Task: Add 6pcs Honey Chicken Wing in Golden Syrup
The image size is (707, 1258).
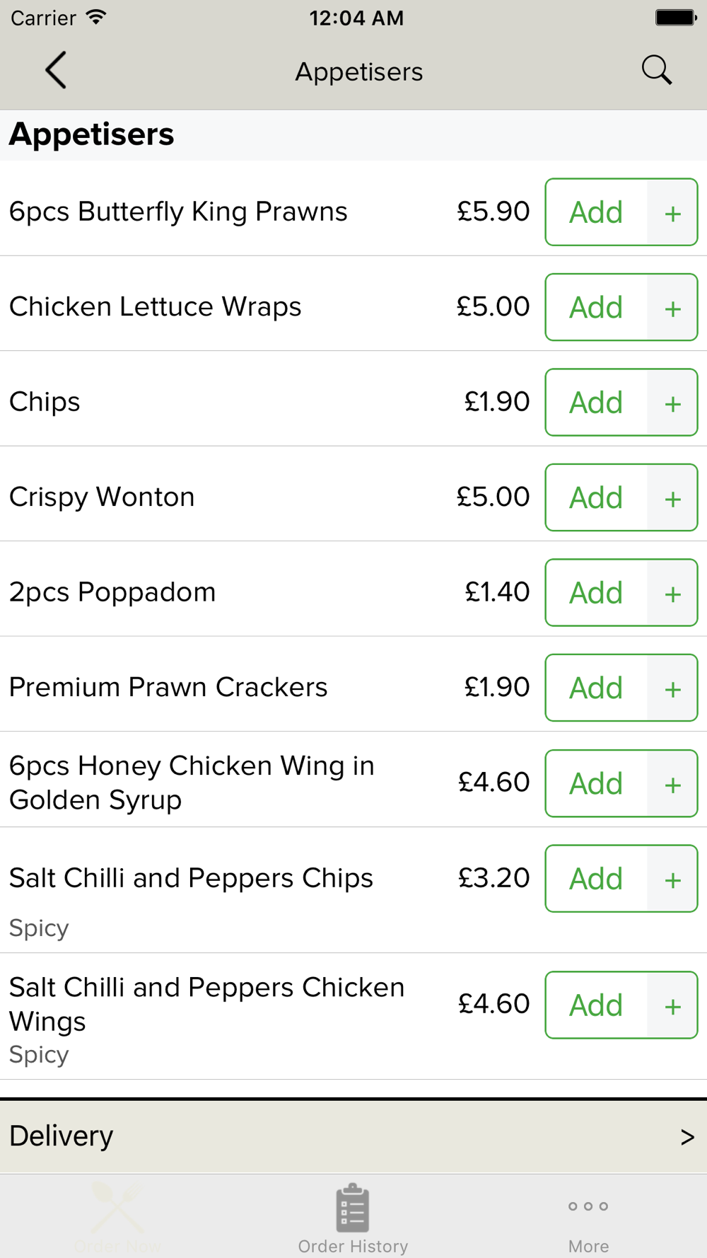Action: coord(596,783)
